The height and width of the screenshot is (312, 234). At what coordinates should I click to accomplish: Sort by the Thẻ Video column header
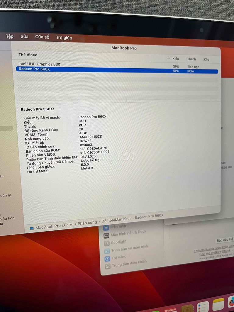[x=28, y=55]
